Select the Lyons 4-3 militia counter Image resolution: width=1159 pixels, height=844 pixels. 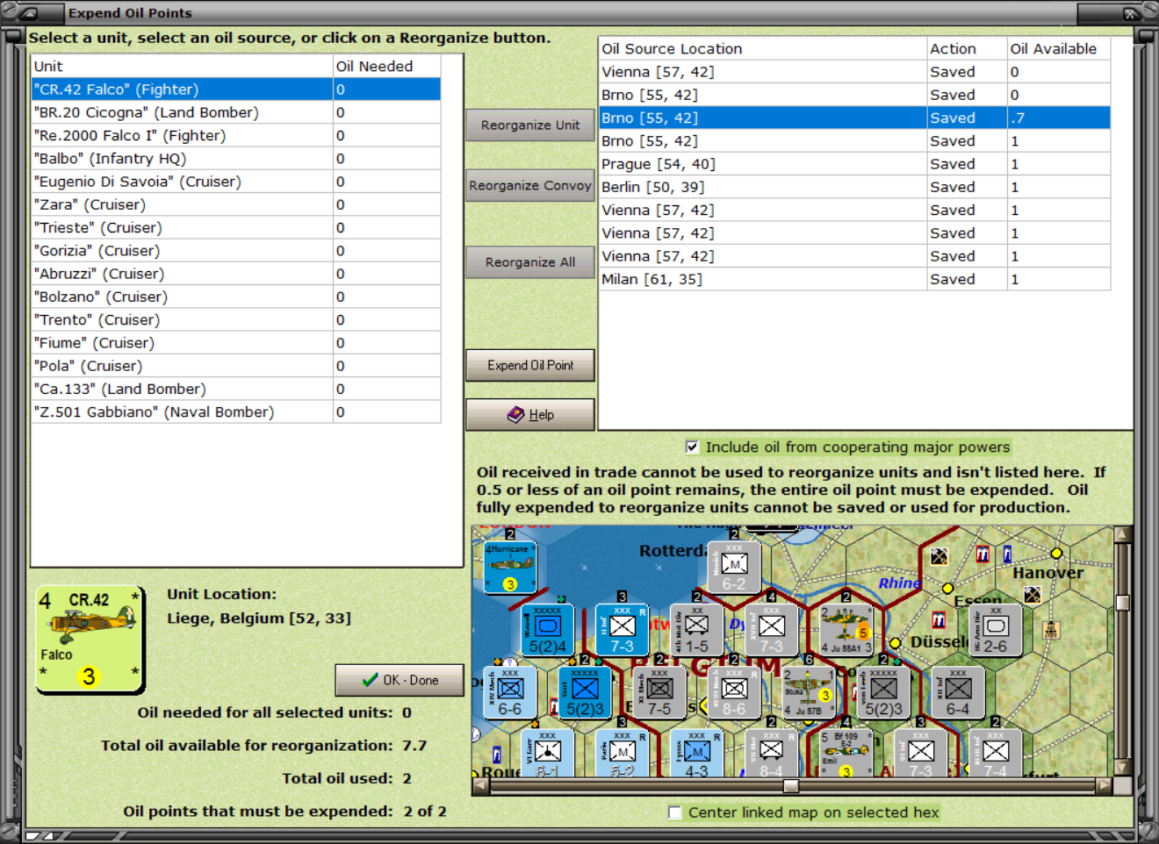[x=696, y=753]
